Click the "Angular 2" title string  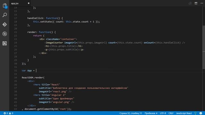tap(58, 95)
